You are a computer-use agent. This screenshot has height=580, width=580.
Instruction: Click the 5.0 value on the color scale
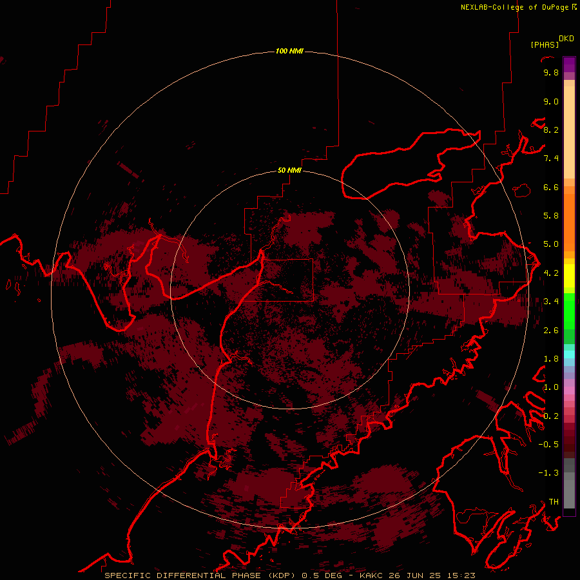pyautogui.click(x=551, y=244)
